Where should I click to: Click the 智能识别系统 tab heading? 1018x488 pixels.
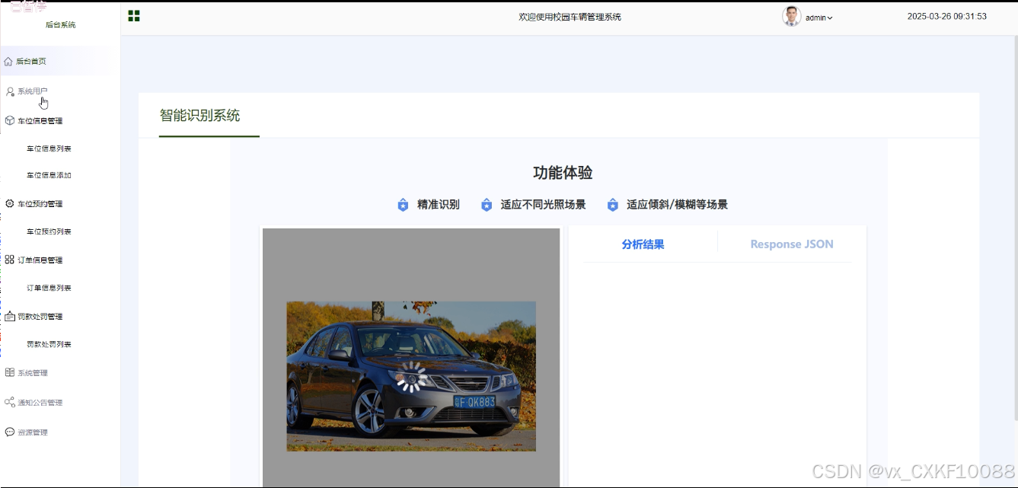tap(199, 115)
